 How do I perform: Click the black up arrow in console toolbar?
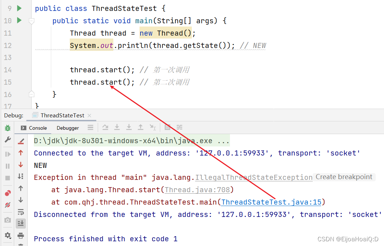[21, 188]
